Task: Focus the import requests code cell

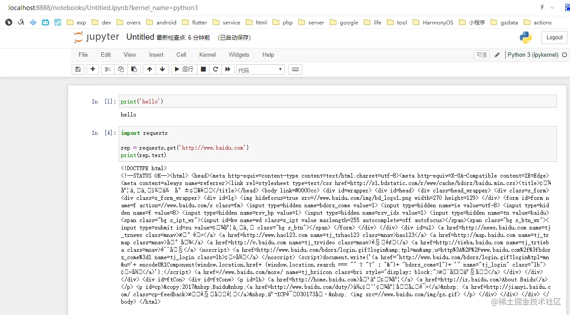Action: click(x=338, y=144)
